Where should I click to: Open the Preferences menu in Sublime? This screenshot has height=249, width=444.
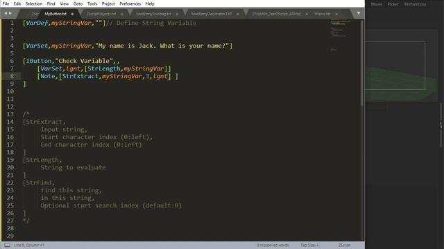click(130, 3)
